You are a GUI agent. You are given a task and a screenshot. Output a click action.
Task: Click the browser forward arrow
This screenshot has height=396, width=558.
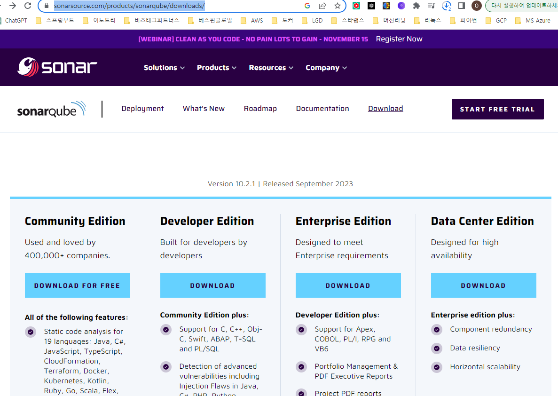point(13,6)
